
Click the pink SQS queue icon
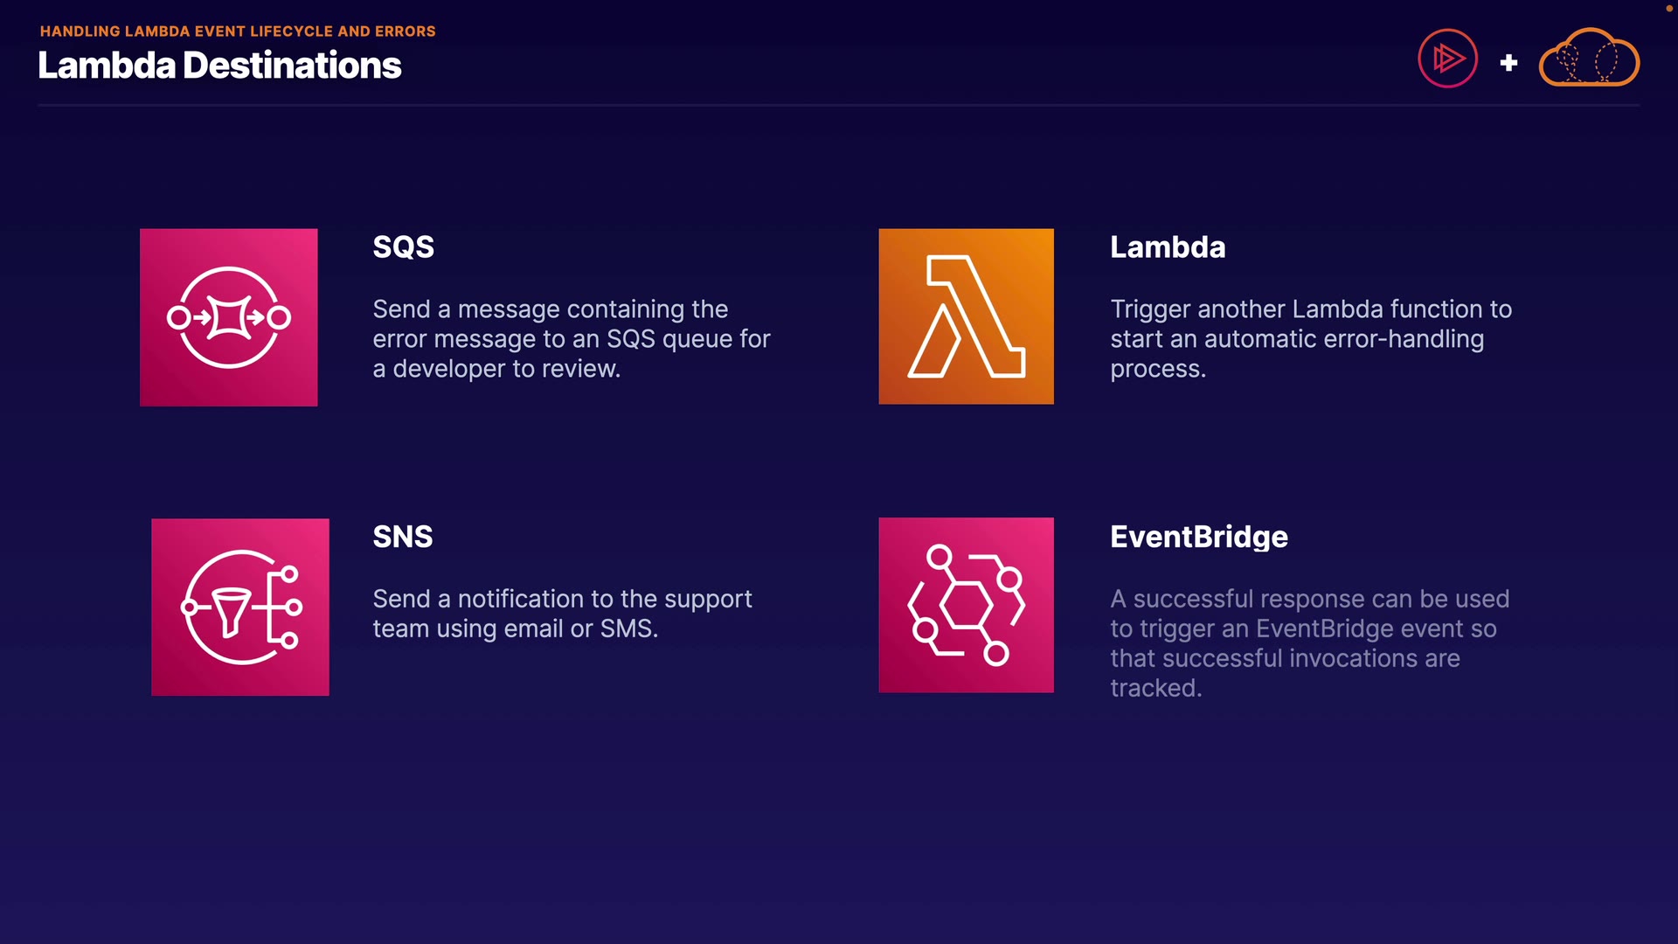[228, 317]
